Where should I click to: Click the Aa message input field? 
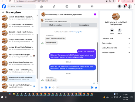pos(73,87)
